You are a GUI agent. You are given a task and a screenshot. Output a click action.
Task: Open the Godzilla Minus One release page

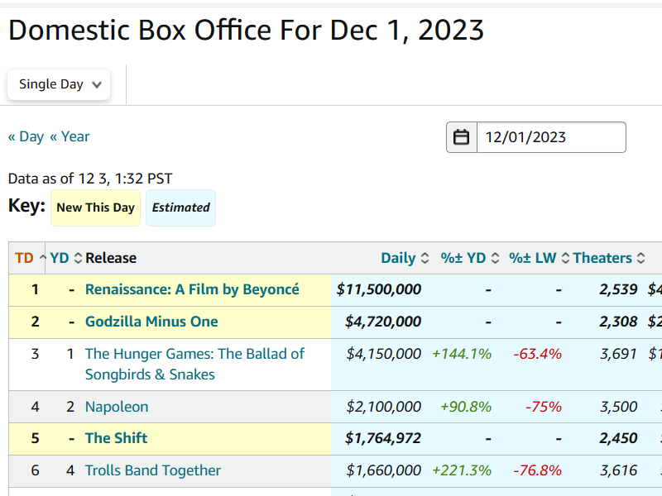[151, 322]
